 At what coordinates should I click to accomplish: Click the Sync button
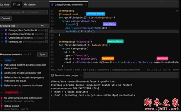point(42,54)
